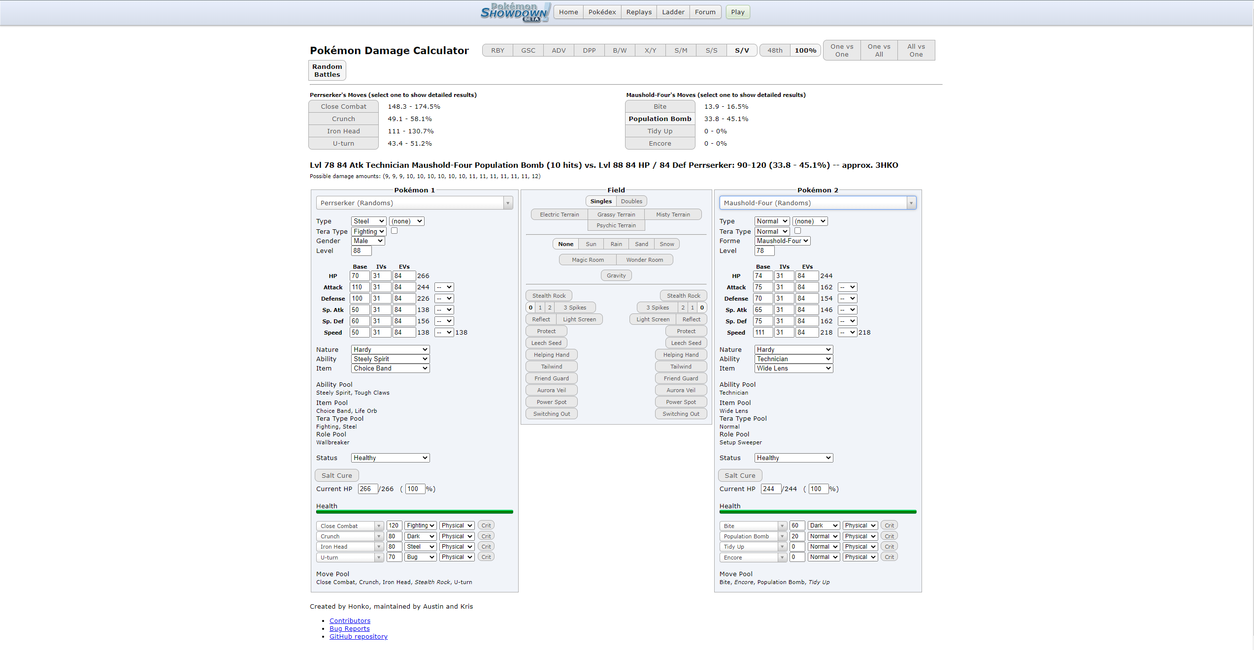This screenshot has height=650, width=1254.
Task: Open Perrserker's Item dropdown
Action: pyautogui.click(x=390, y=369)
